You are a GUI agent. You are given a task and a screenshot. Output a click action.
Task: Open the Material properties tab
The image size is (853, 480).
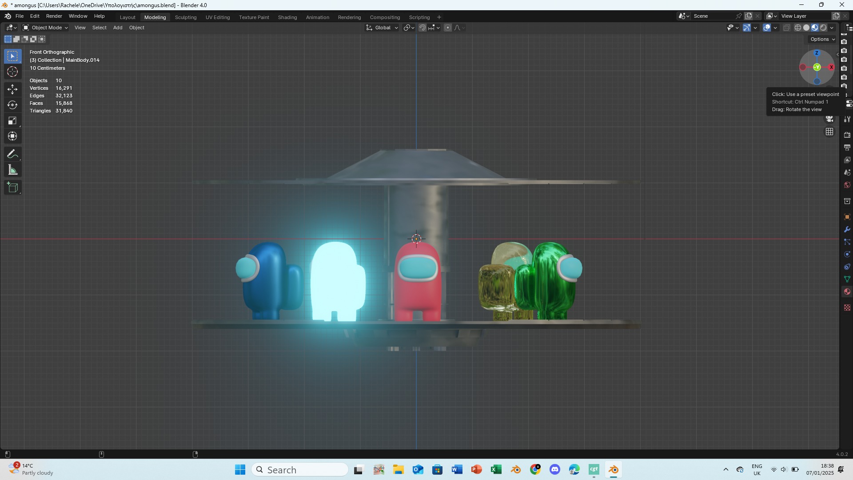847,292
